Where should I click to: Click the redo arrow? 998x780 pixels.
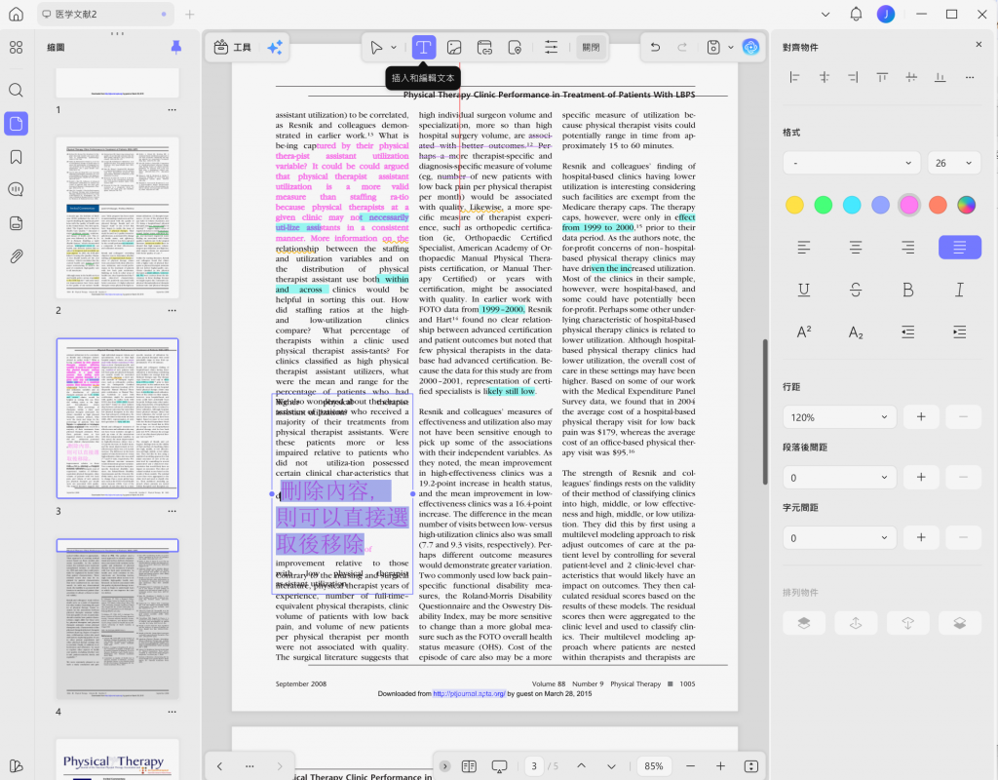[682, 47]
